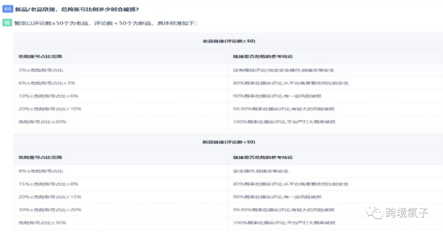The width and height of the screenshot is (443, 232).
Task: Select cell 6%≥危险账号占比>3%
Action: pyautogui.click(x=47, y=83)
